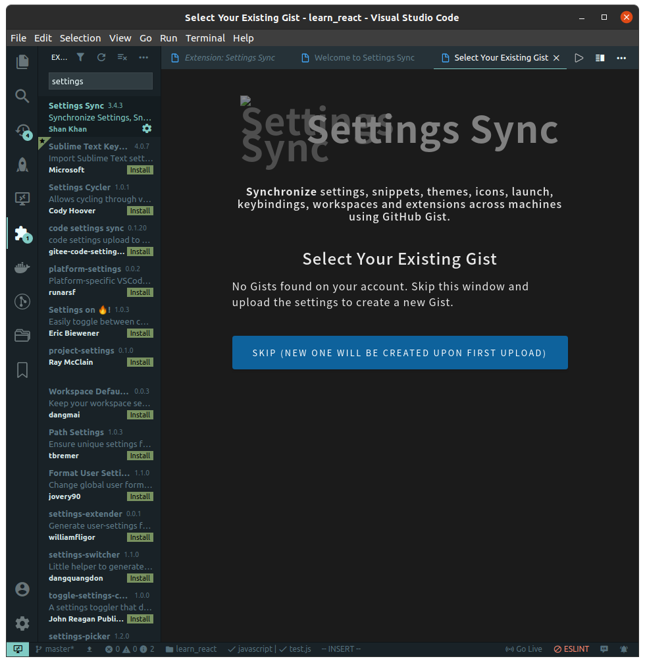Split the editor to the right
The width and height of the screenshot is (645, 663).
600,58
